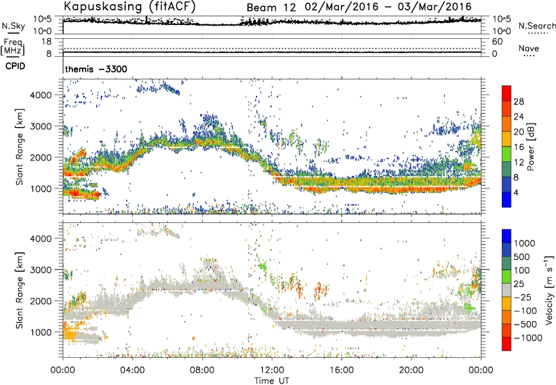Pick the light green 12–16 dB power swatch

point(507,154)
